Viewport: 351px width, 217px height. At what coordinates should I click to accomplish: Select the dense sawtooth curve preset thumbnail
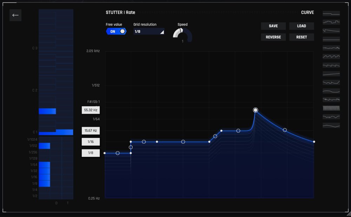(331, 108)
